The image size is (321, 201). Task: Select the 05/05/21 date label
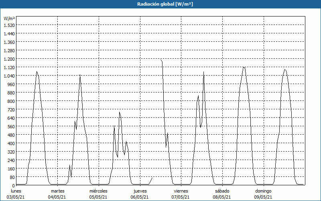[98, 197]
